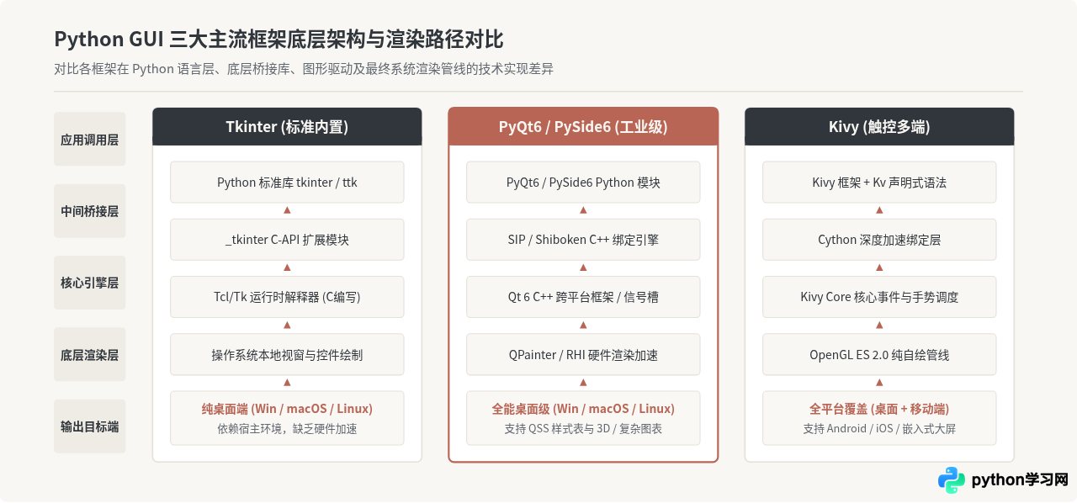Viewport: 1077px width, 503px height.
Task: Select the 应用调用层 layer label
Action: point(90,140)
